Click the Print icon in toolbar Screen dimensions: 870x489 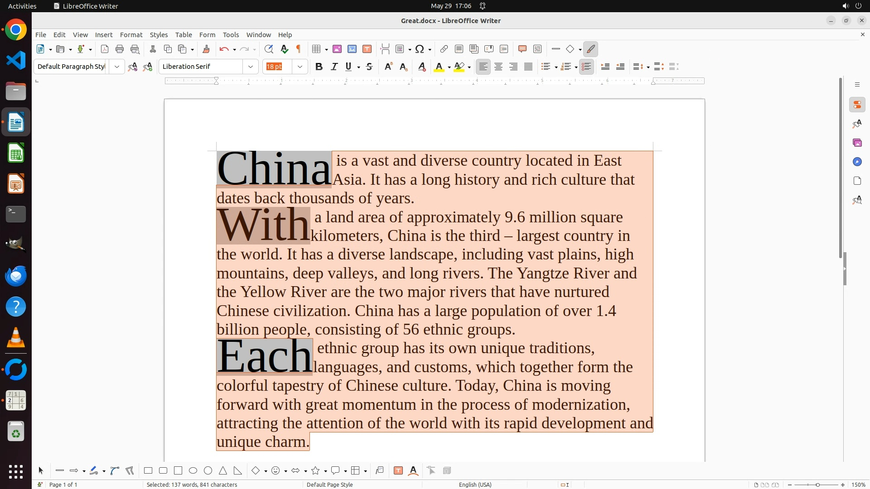pyautogui.click(x=120, y=49)
